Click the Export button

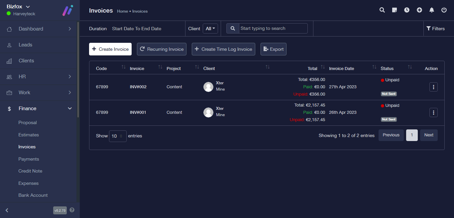[x=273, y=49]
